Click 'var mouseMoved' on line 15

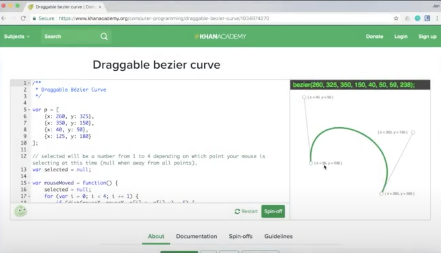53,183
